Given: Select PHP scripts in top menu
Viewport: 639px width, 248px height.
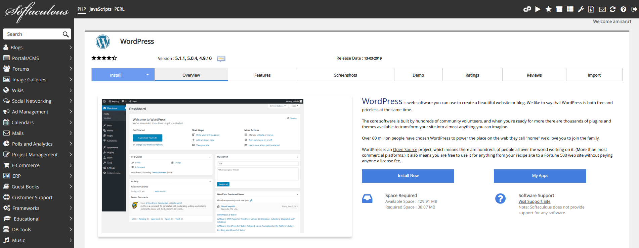Looking at the screenshot, I should point(82,9).
